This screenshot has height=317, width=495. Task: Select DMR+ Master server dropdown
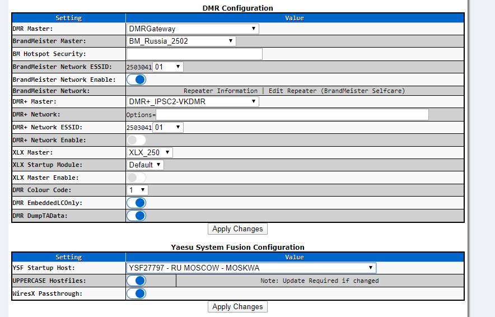(x=193, y=101)
